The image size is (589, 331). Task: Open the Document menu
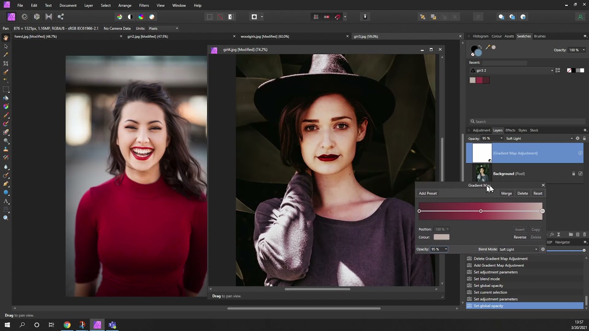pyautogui.click(x=68, y=6)
